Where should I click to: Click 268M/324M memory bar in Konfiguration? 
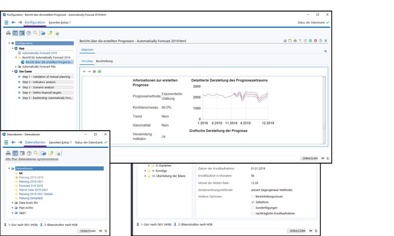click(x=310, y=158)
